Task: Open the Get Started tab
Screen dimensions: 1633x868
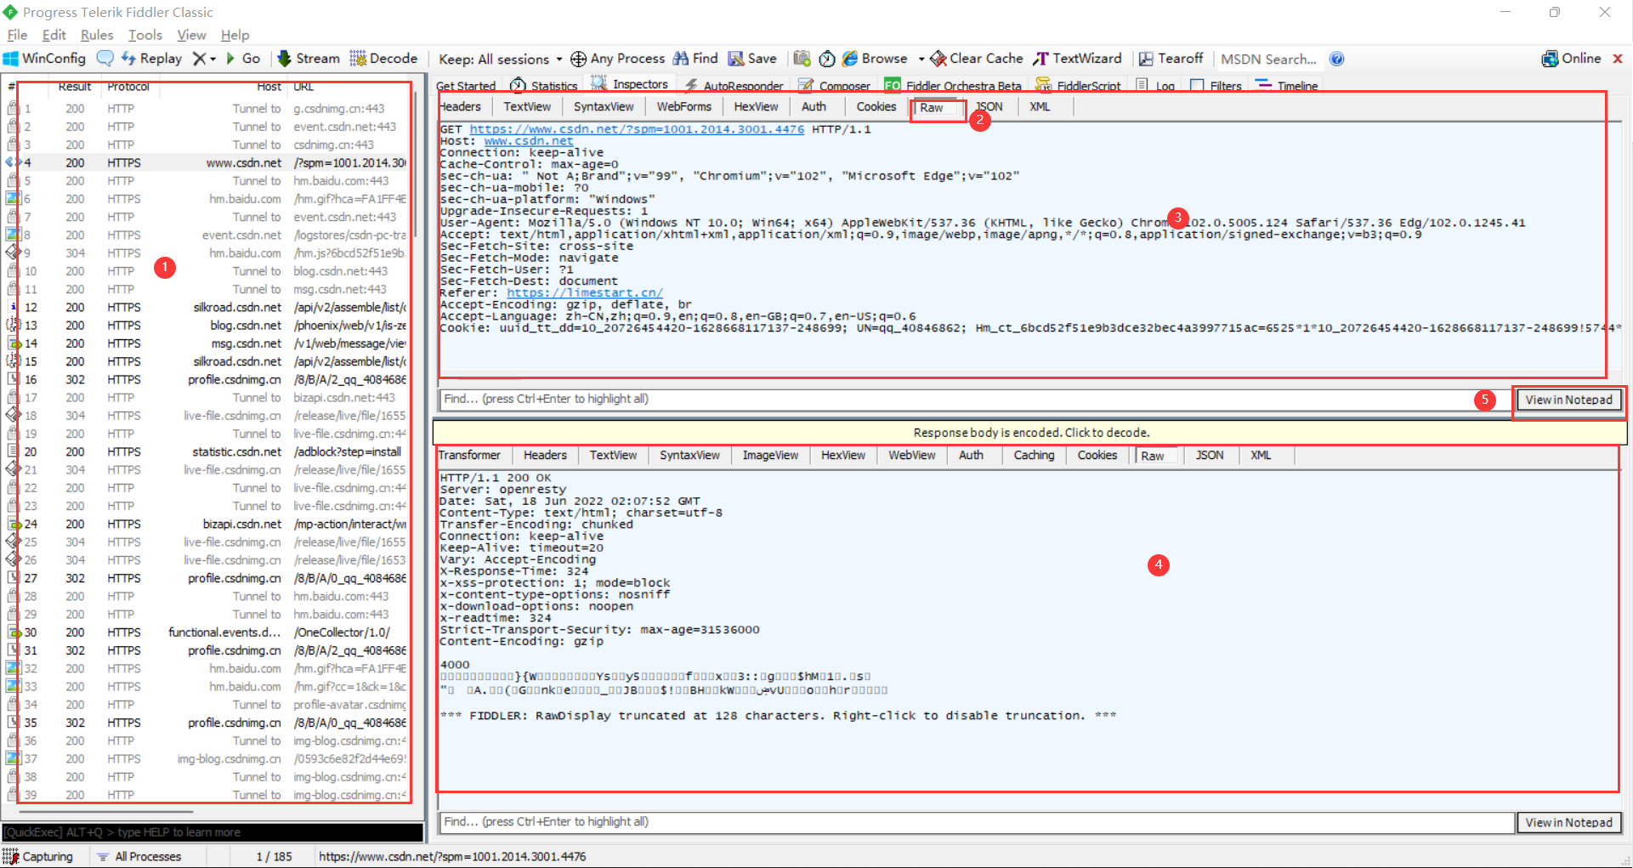Action: click(465, 85)
